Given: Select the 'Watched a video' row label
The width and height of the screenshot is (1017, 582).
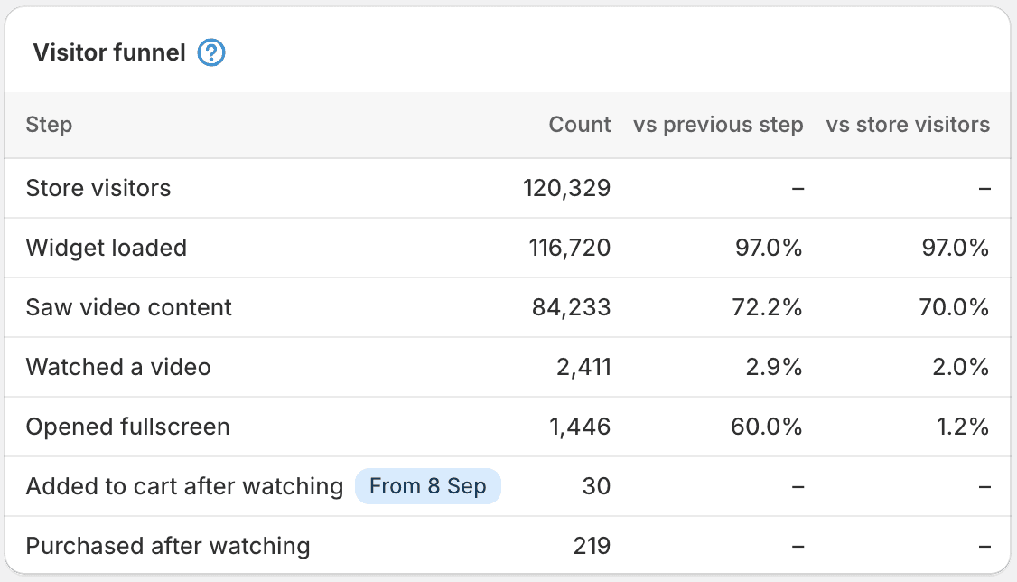Looking at the screenshot, I should pos(118,367).
